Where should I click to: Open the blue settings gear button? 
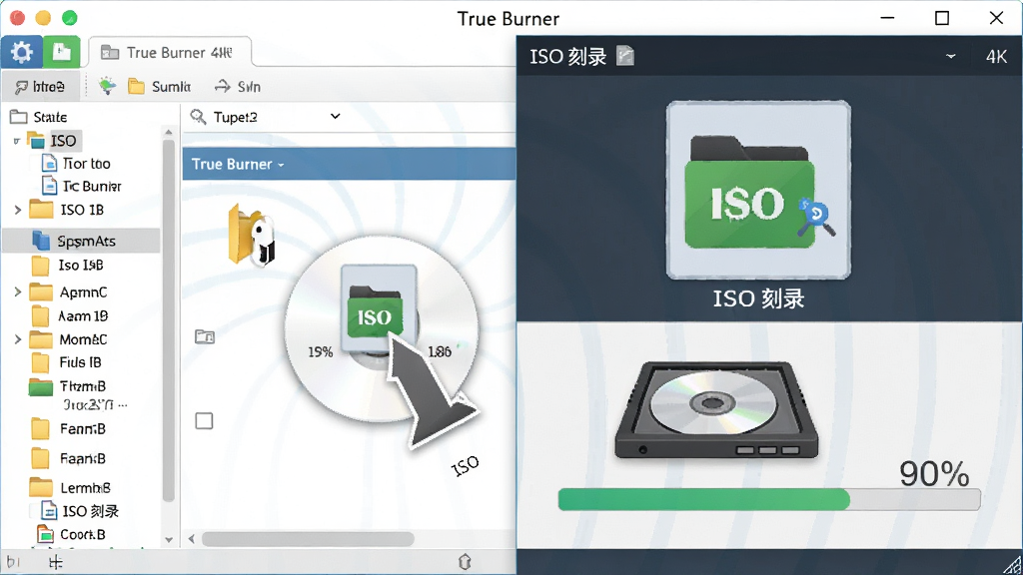(x=22, y=52)
